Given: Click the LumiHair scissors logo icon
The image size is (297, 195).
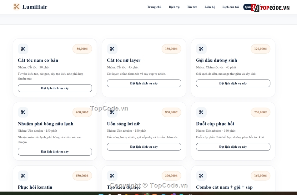Looking at the screenshot, I should click(x=17, y=7).
